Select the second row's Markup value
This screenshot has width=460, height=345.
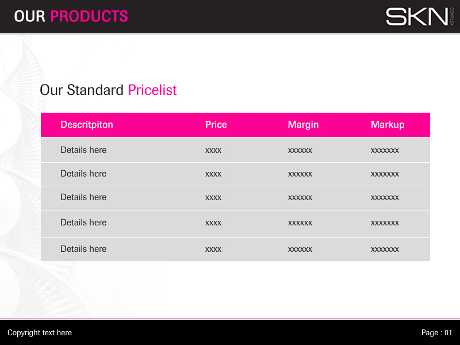[385, 174]
